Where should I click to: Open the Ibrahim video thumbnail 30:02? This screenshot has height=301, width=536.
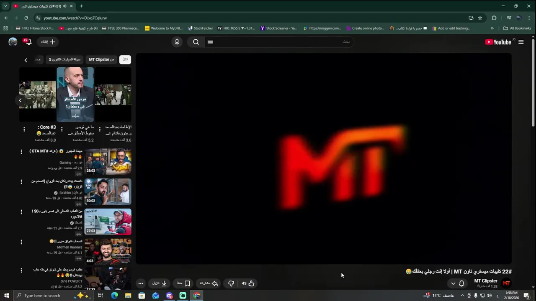(108, 191)
